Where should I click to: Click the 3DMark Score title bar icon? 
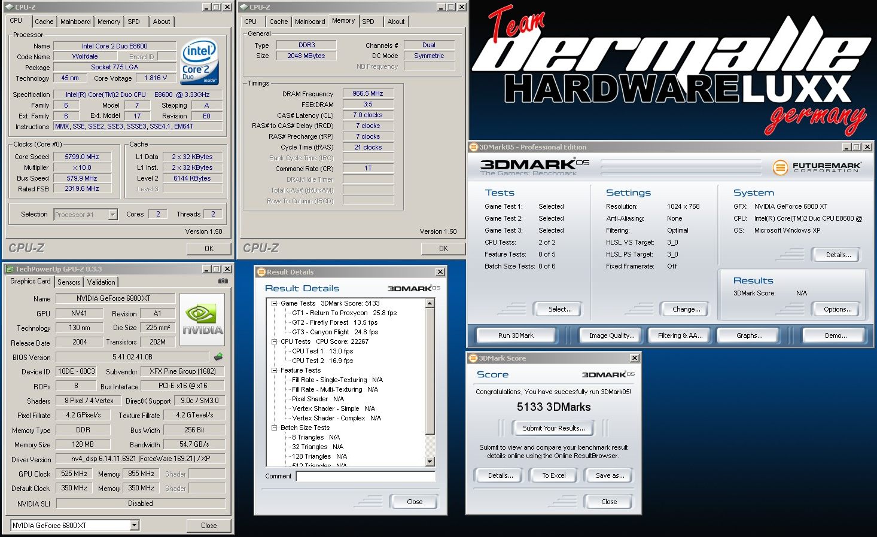[x=473, y=358]
